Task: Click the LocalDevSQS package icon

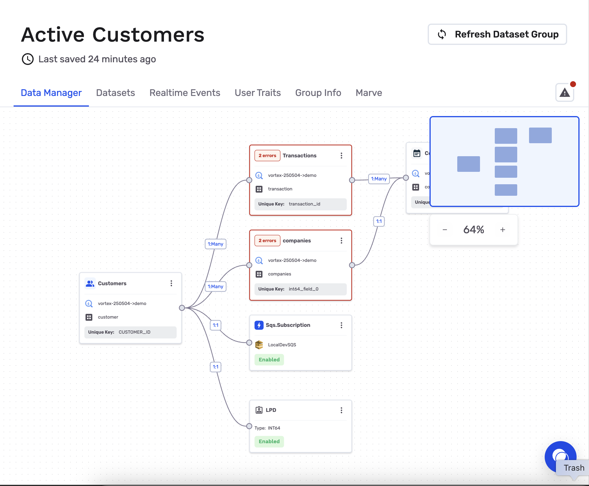Action: [x=259, y=345]
